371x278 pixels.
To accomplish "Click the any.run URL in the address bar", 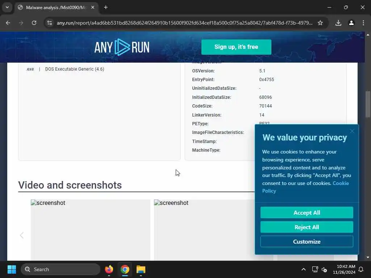I will (x=184, y=23).
